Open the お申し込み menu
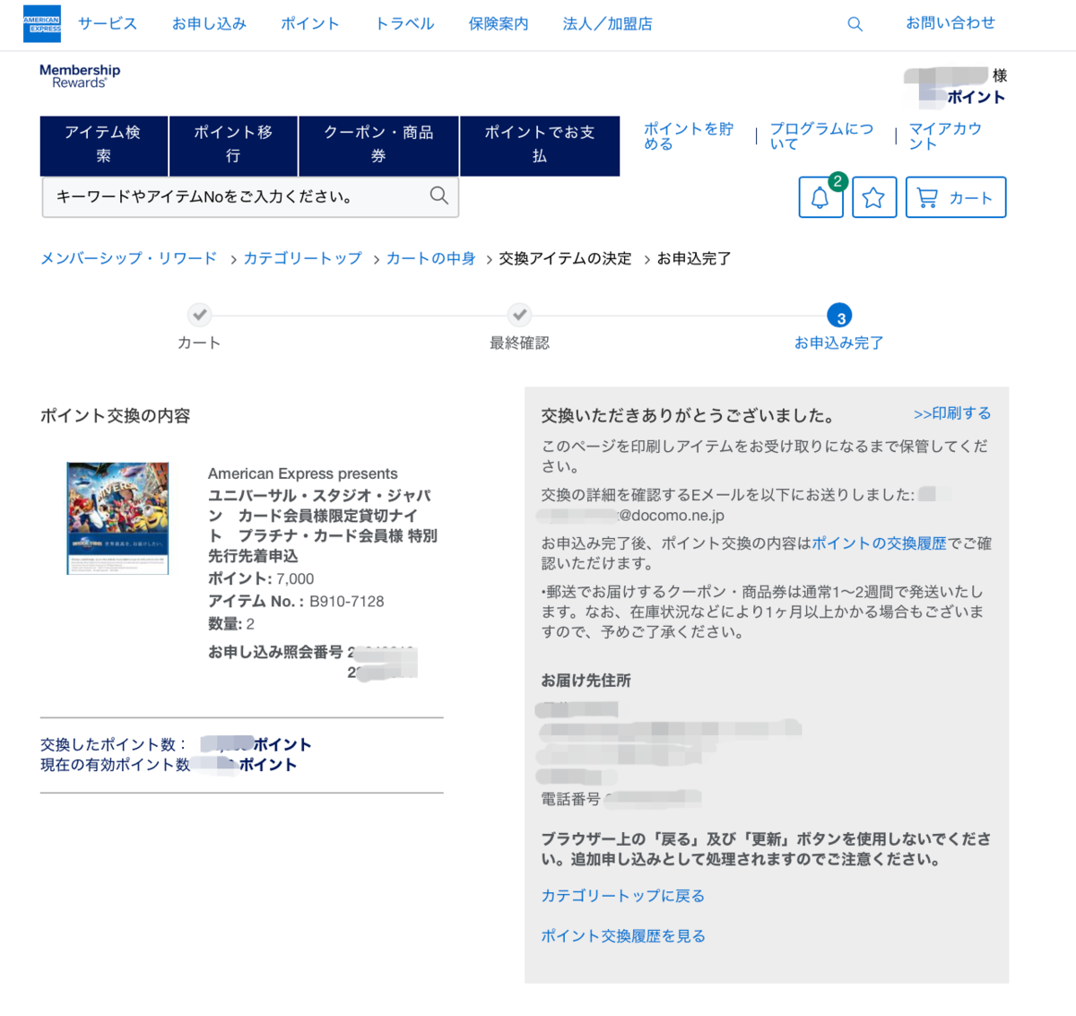This screenshot has width=1076, height=1016. click(x=209, y=23)
